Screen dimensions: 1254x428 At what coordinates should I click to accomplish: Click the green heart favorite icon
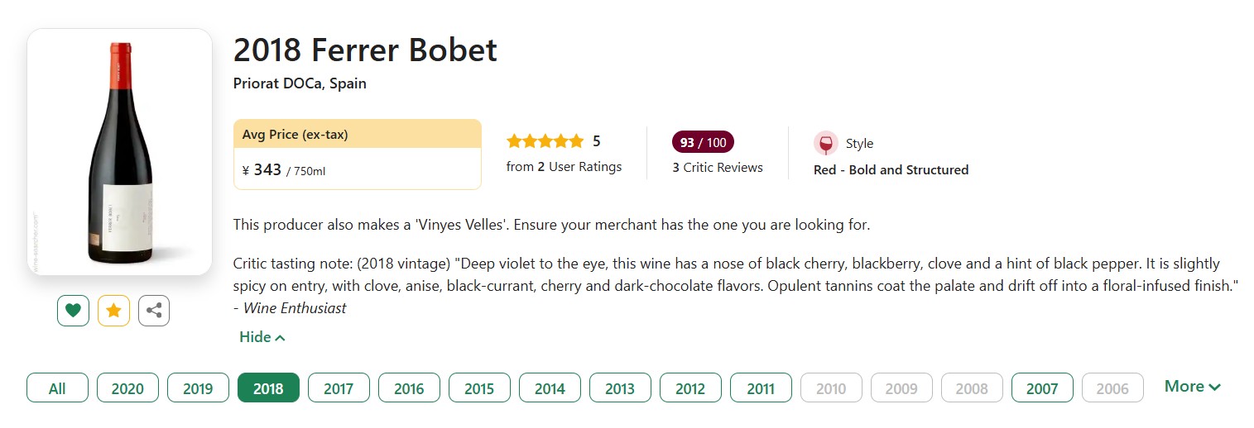73,311
